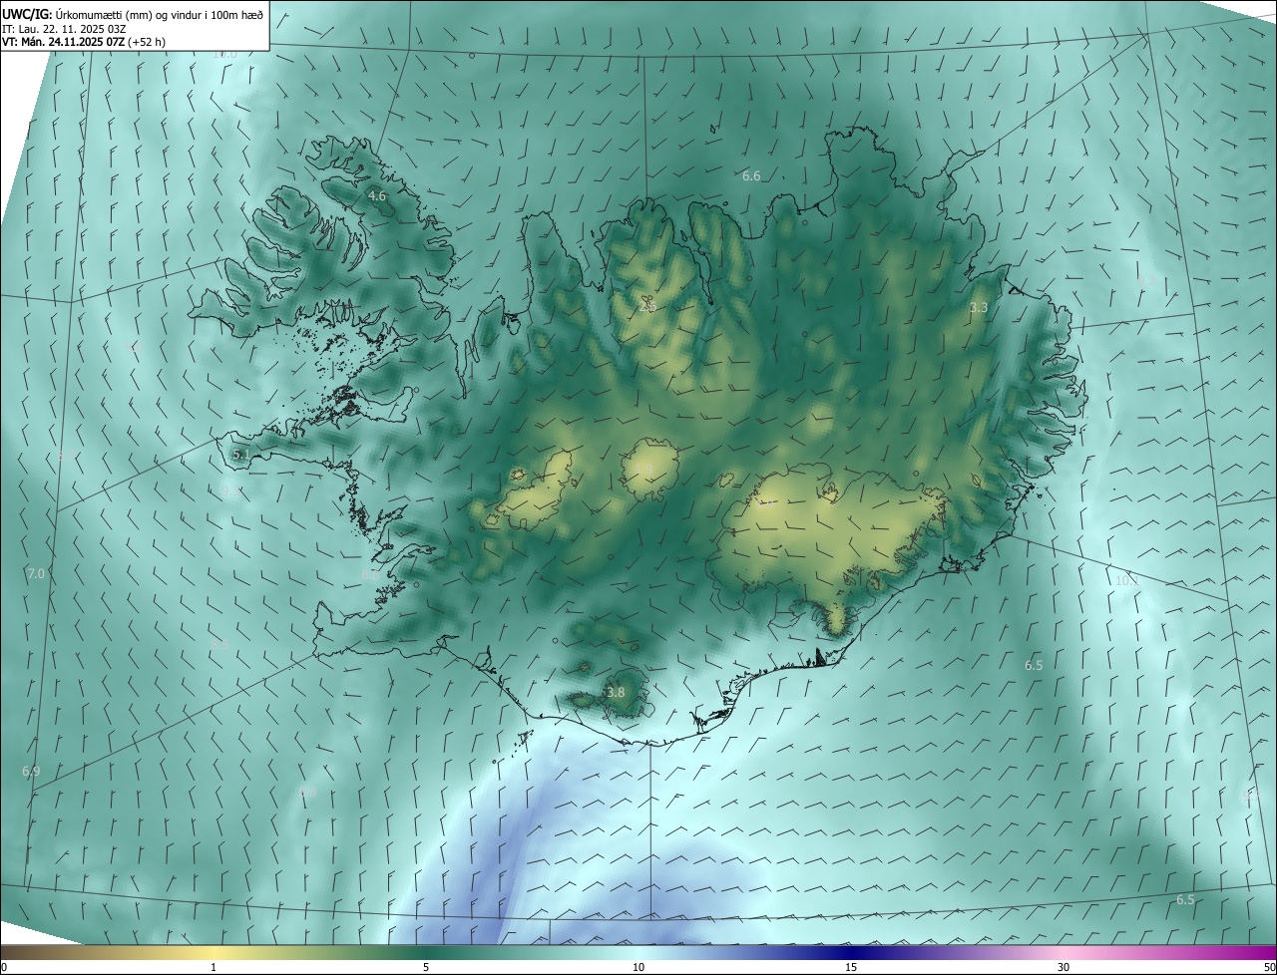Click the dark blue band at 15 on the color bar
The width and height of the screenshot is (1277, 975).
851,952
